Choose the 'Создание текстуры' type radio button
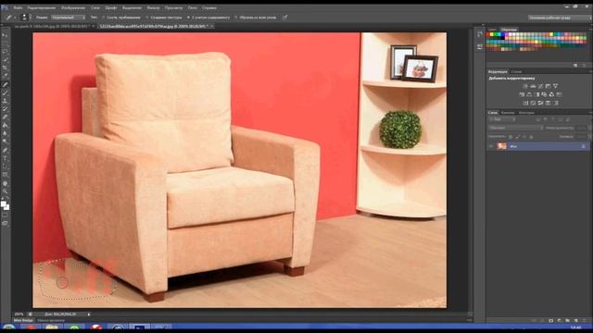 click(147, 18)
